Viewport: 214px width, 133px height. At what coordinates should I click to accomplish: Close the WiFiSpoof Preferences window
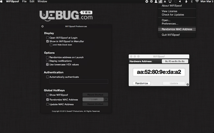coord(42,26)
